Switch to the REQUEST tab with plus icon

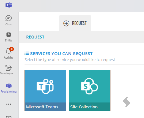(75, 23)
